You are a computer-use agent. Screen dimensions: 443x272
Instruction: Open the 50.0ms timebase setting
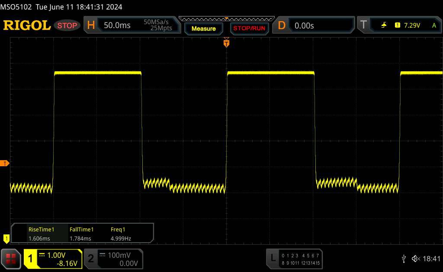[117, 25]
